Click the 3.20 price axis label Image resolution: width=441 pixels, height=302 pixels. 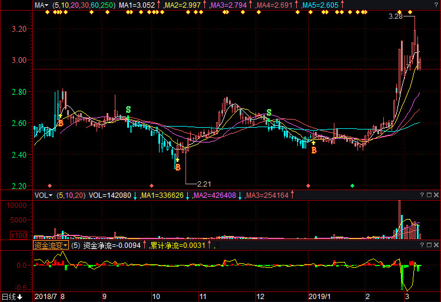coord(19,29)
